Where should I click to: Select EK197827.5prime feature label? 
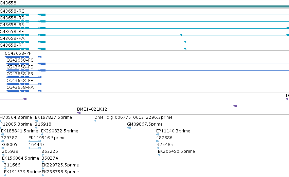coord(53,117)
